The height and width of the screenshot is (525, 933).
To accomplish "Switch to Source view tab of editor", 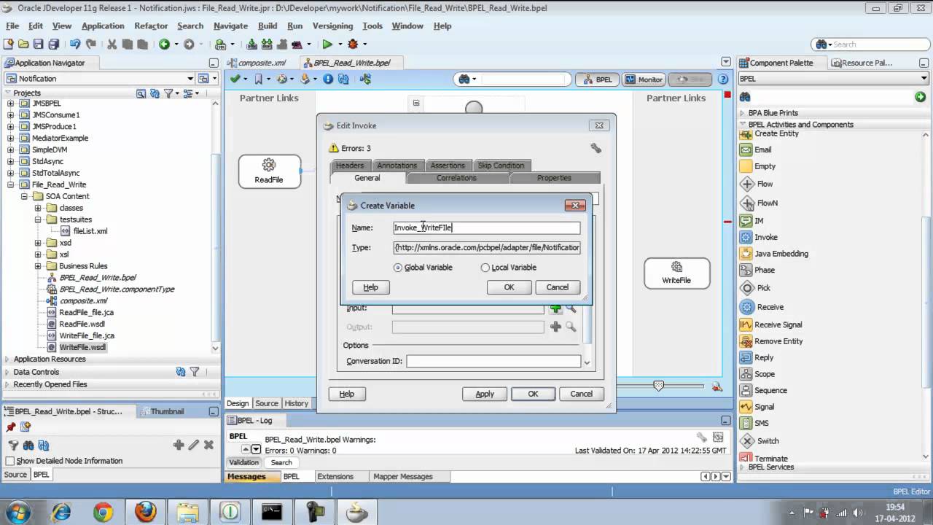I will tap(266, 403).
